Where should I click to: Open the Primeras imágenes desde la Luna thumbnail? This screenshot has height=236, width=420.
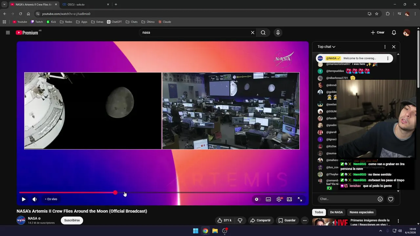[x=330, y=222]
